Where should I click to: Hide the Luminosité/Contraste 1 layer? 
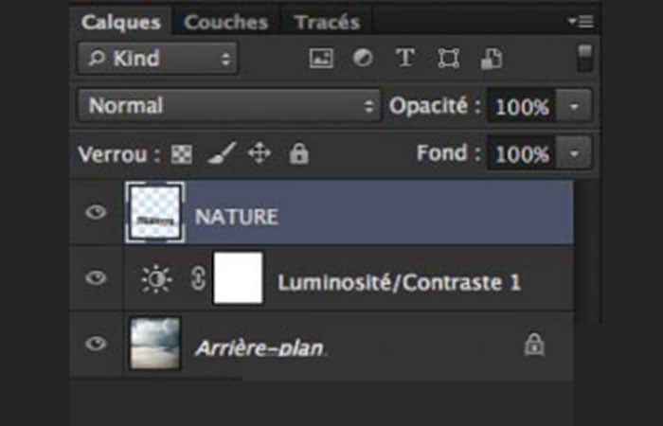click(x=96, y=278)
